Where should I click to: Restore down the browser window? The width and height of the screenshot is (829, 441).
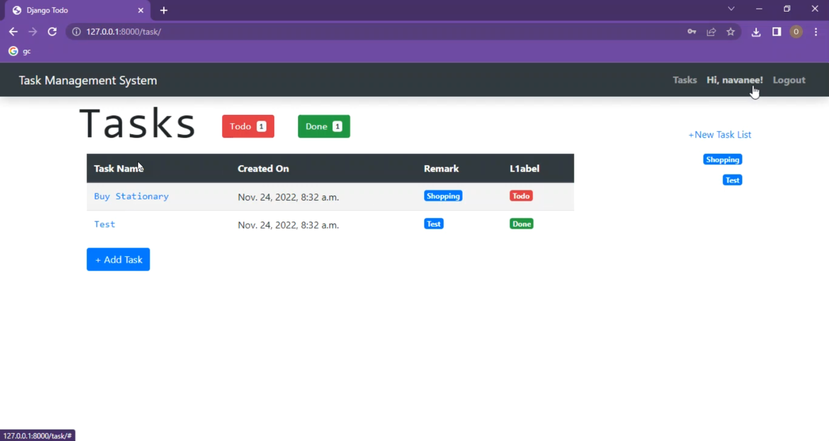click(787, 9)
